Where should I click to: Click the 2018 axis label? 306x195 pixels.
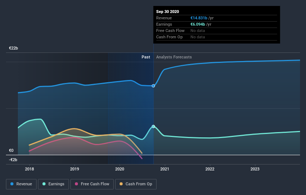tap(29, 169)
